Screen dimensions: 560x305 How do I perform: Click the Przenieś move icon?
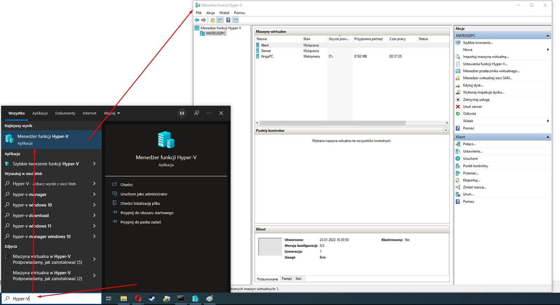point(458,173)
